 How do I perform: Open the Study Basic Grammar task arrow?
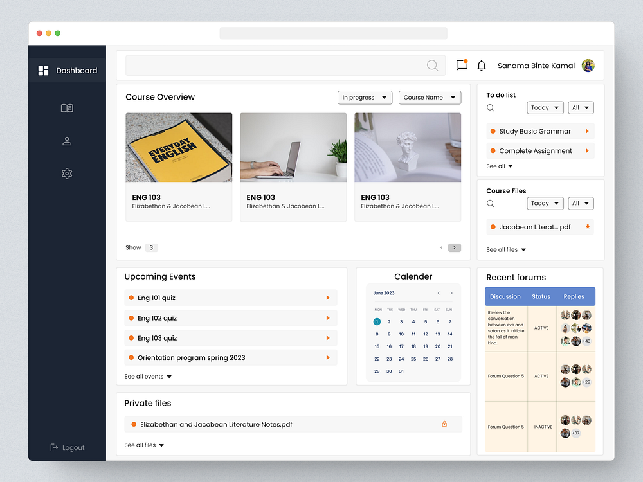[587, 131]
